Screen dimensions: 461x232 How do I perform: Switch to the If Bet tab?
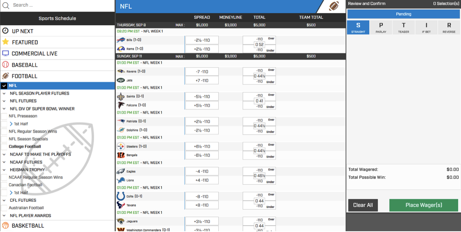[426, 27]
